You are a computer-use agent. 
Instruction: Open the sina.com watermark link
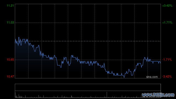pos(152,77)
